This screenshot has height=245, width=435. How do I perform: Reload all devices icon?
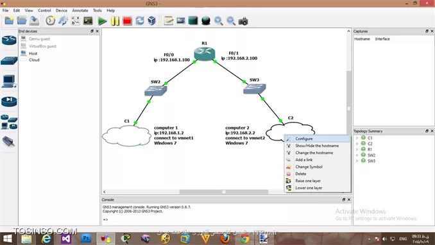[x=139, y=21]
